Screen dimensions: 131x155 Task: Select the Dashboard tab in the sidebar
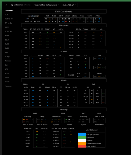coord(9,10)
